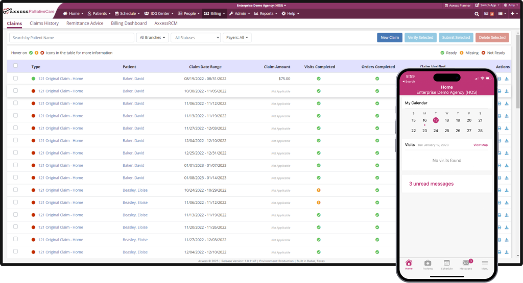Click in the Search by Patient Name field

tap(72, 38)
